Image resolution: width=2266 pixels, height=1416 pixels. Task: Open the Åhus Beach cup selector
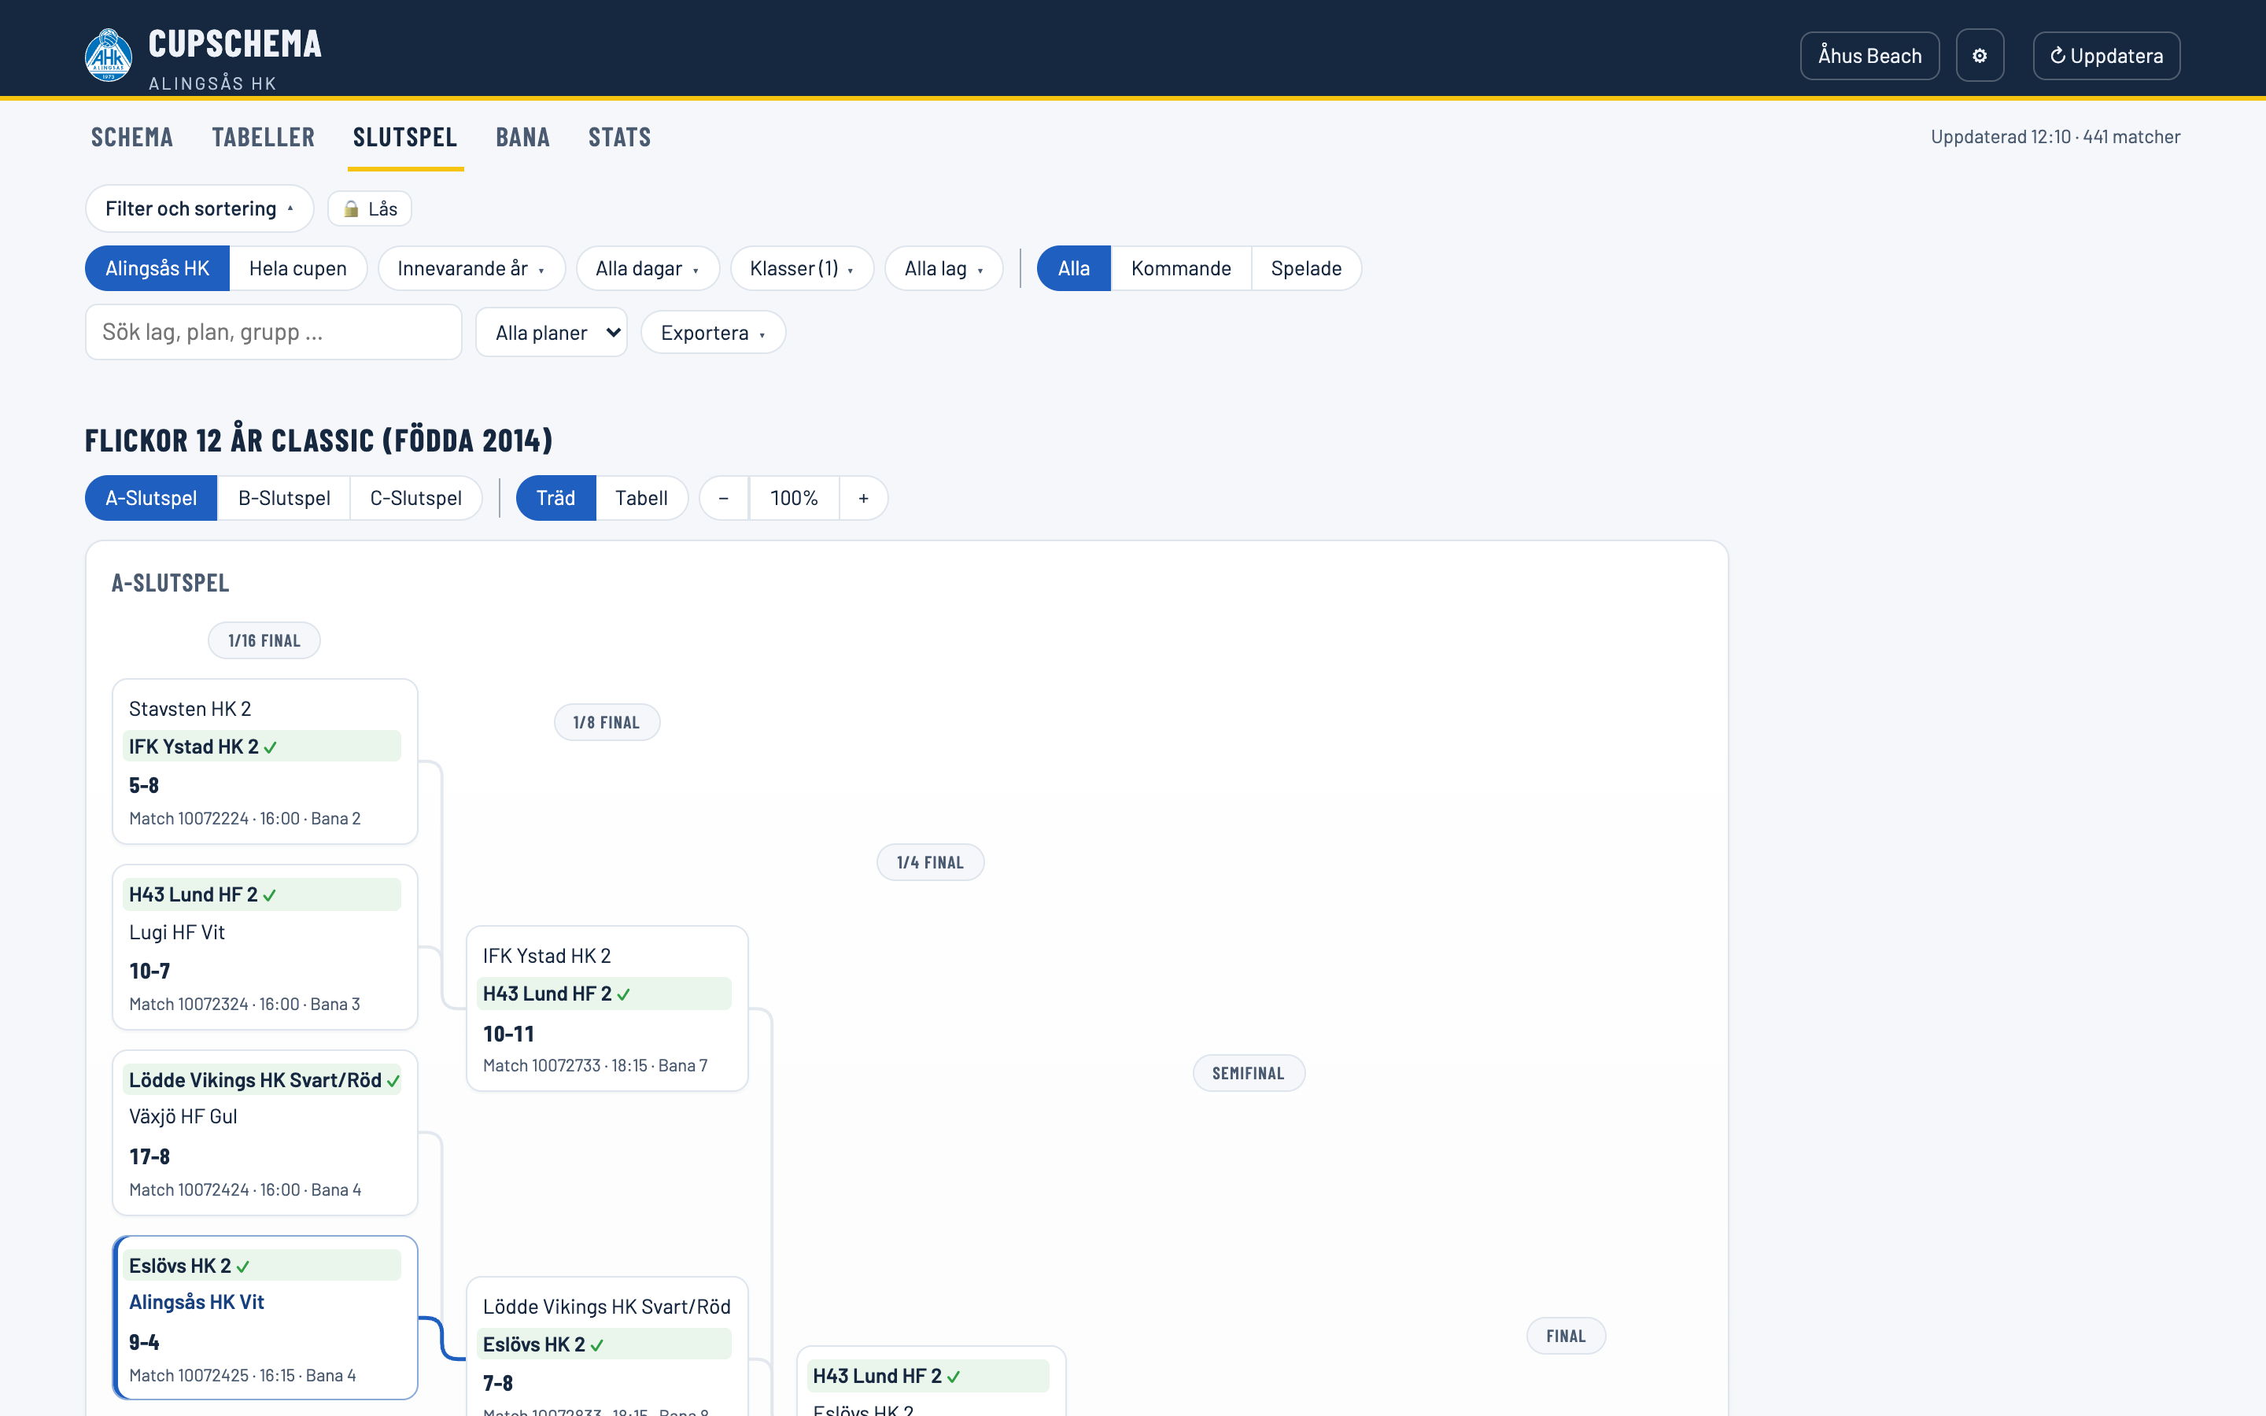[1869, 55]
